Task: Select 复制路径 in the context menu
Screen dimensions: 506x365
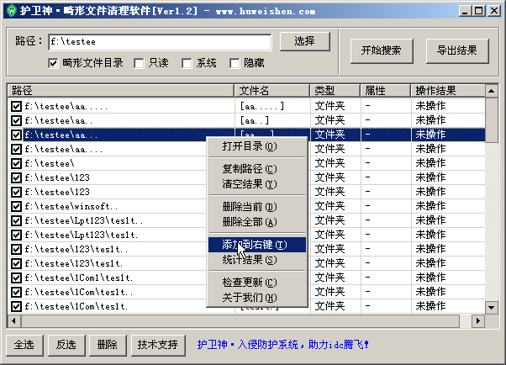Action: 249,169
